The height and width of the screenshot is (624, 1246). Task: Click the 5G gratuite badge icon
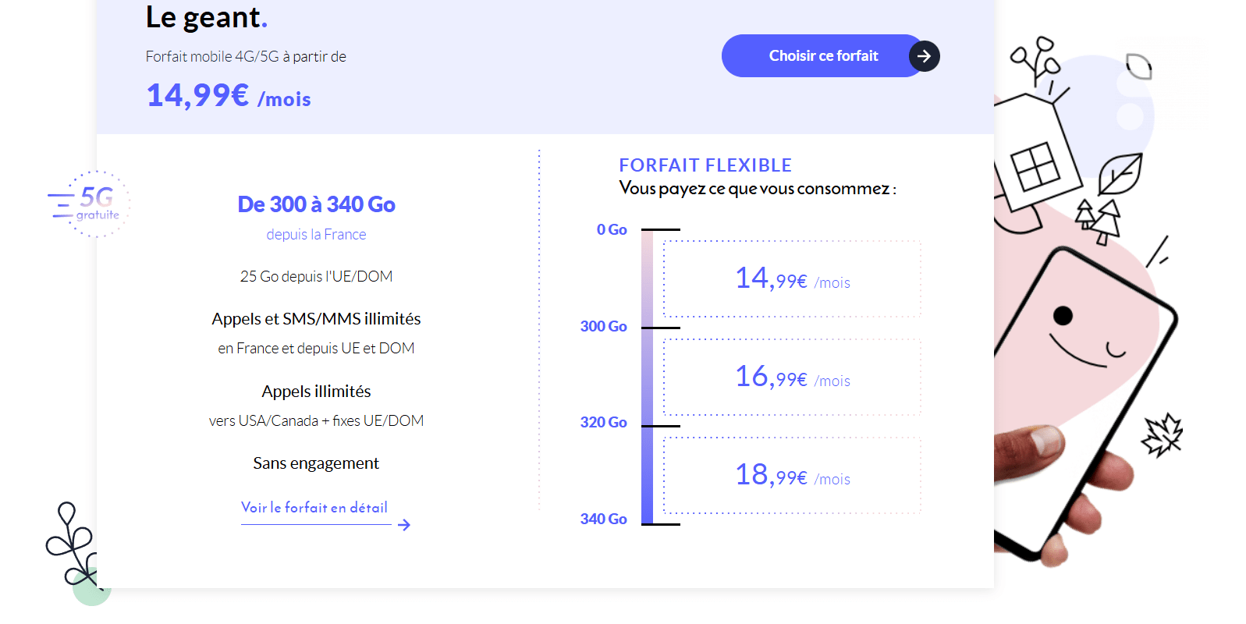[x=89, y=204]
